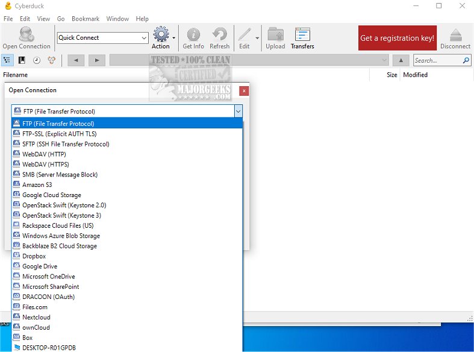Click the icon beside the Nextcloud entry

coord(17,316)
